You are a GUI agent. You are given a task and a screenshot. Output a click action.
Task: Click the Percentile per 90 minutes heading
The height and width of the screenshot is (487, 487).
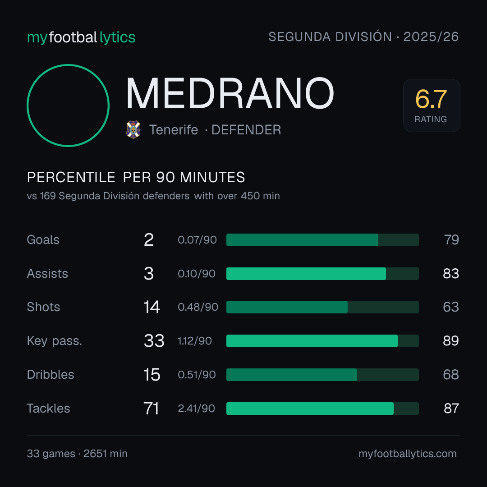136,177
